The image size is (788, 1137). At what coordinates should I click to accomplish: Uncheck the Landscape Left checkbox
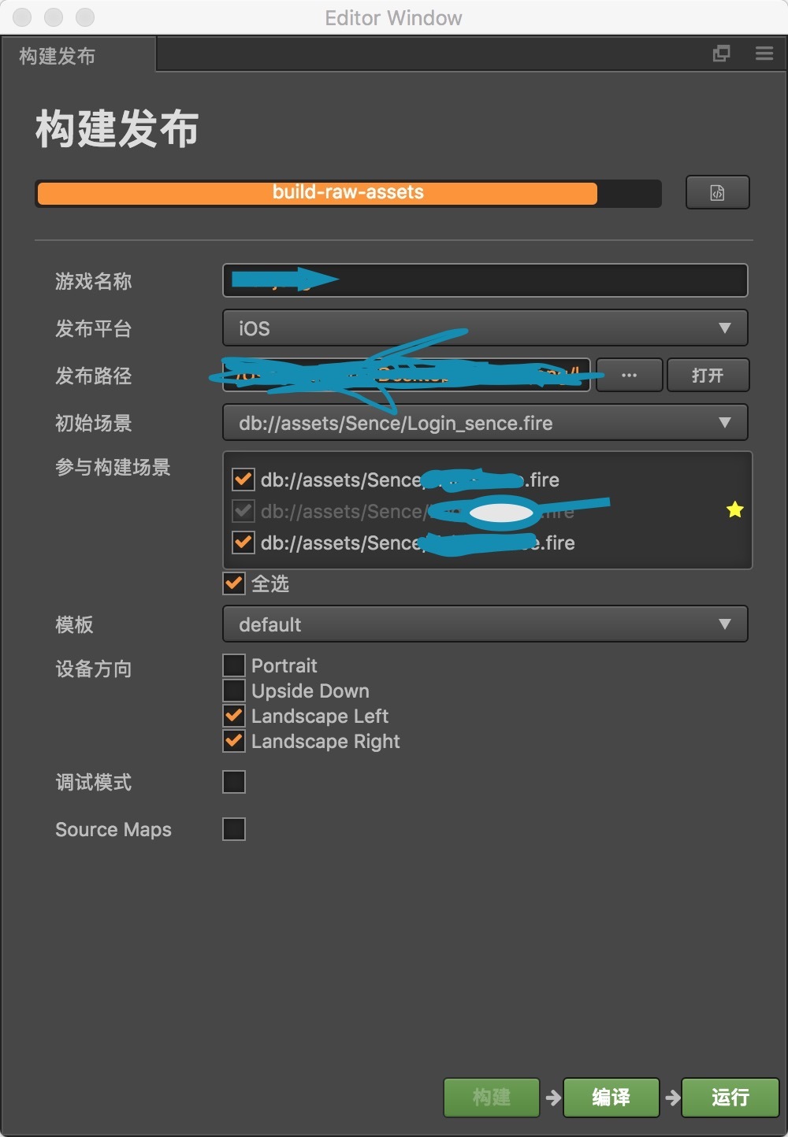[234, 716]
